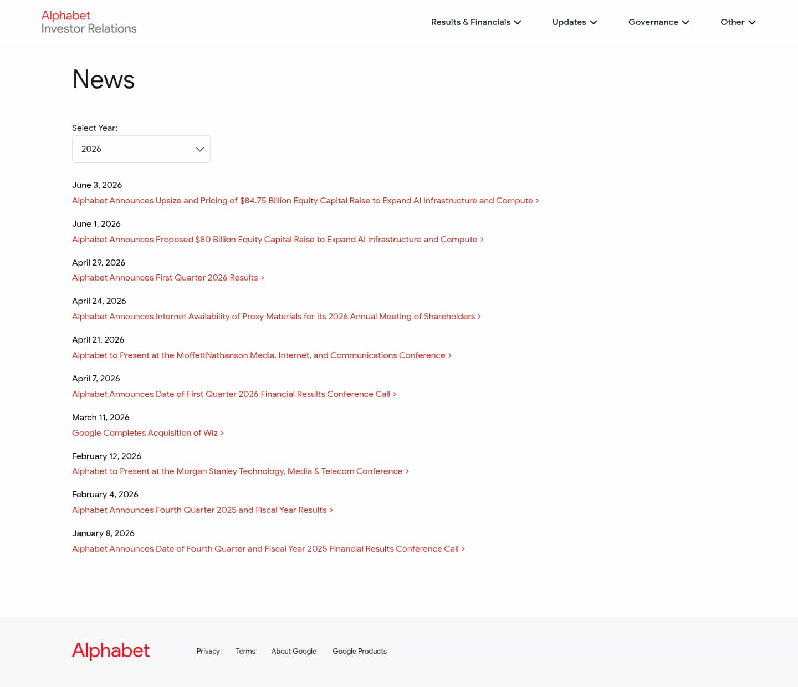Click the June 3, 2026 date text
Screen dimensions: 798x687
click(97, 185)
